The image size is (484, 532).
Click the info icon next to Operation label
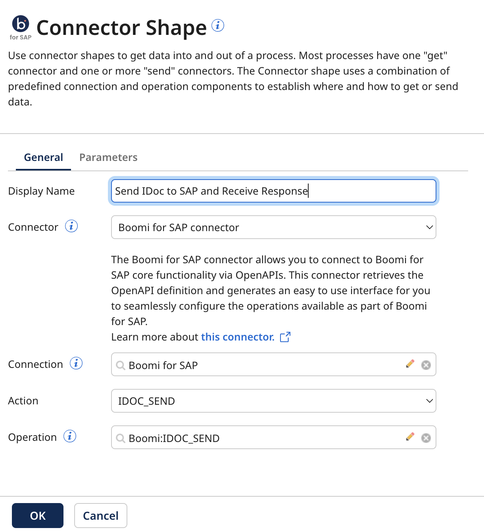[x=70, y=436]
